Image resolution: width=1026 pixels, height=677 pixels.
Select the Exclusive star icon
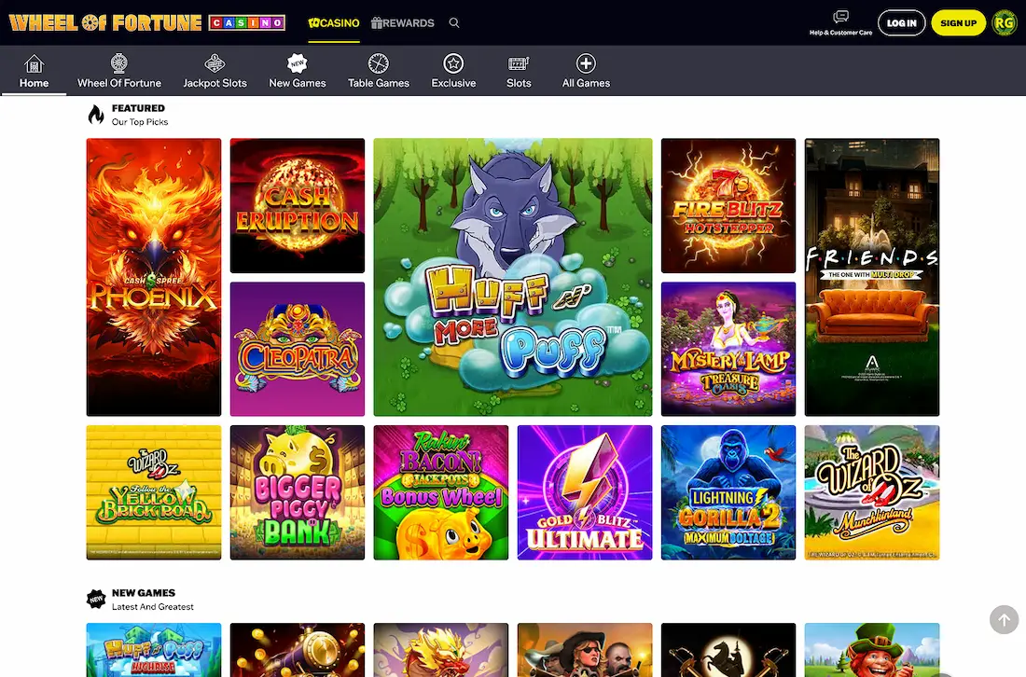453,63
